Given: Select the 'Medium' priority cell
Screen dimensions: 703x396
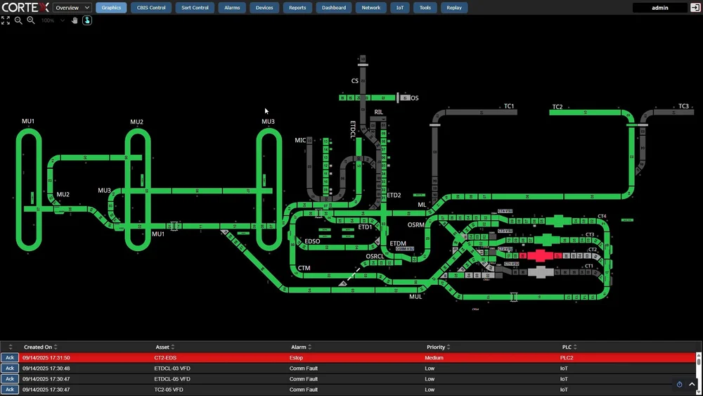Looking at the screenshot, I should click(434, 358).
